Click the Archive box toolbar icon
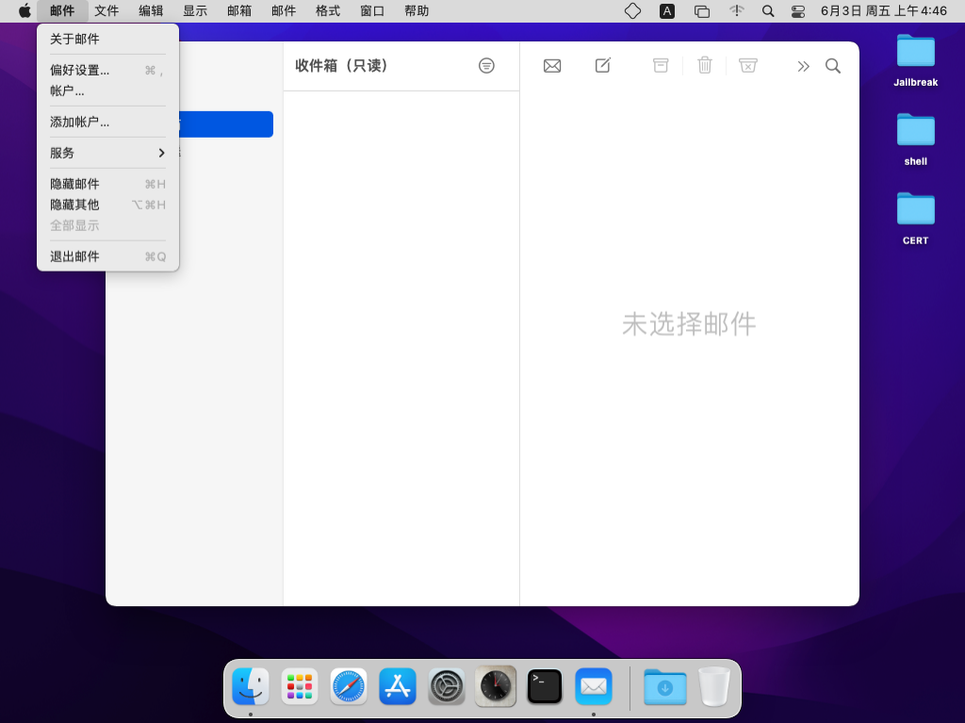Screen dimensions: 965x723 [x=661, y=65]
